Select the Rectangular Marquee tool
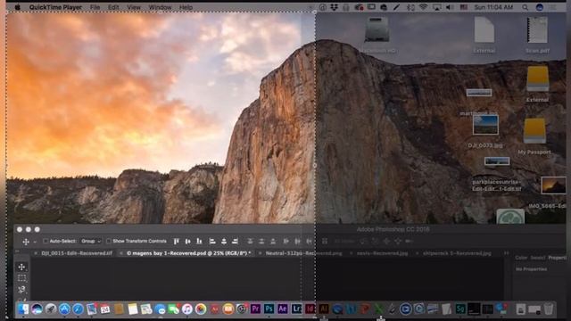 (x=21, y=278)
